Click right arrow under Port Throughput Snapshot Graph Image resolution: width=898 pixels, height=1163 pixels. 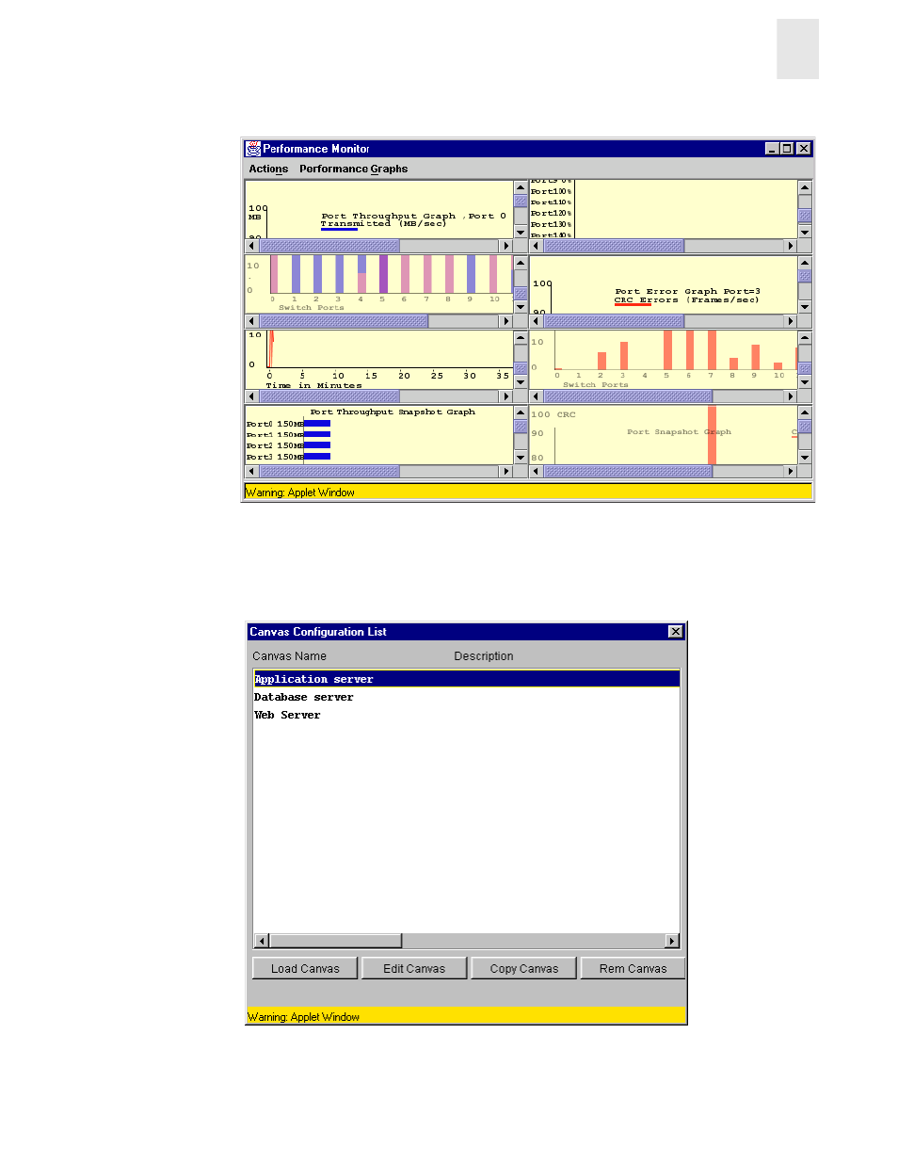(506, 471)
